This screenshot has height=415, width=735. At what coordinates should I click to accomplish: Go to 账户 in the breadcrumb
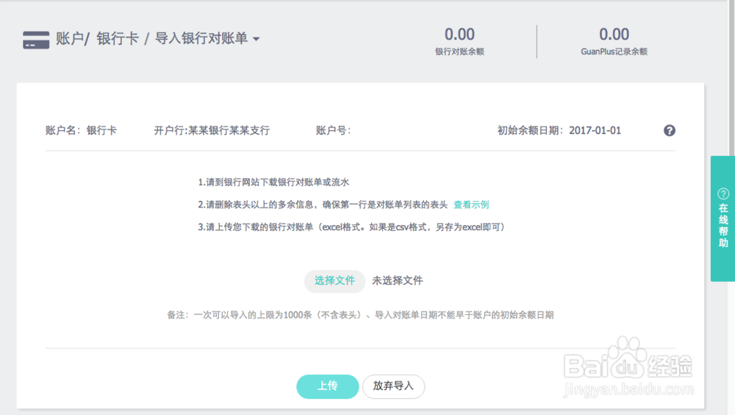71,39
